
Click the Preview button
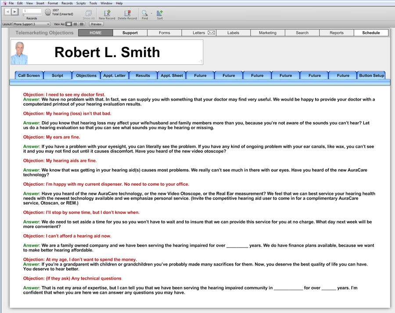[x=96, y=24]
